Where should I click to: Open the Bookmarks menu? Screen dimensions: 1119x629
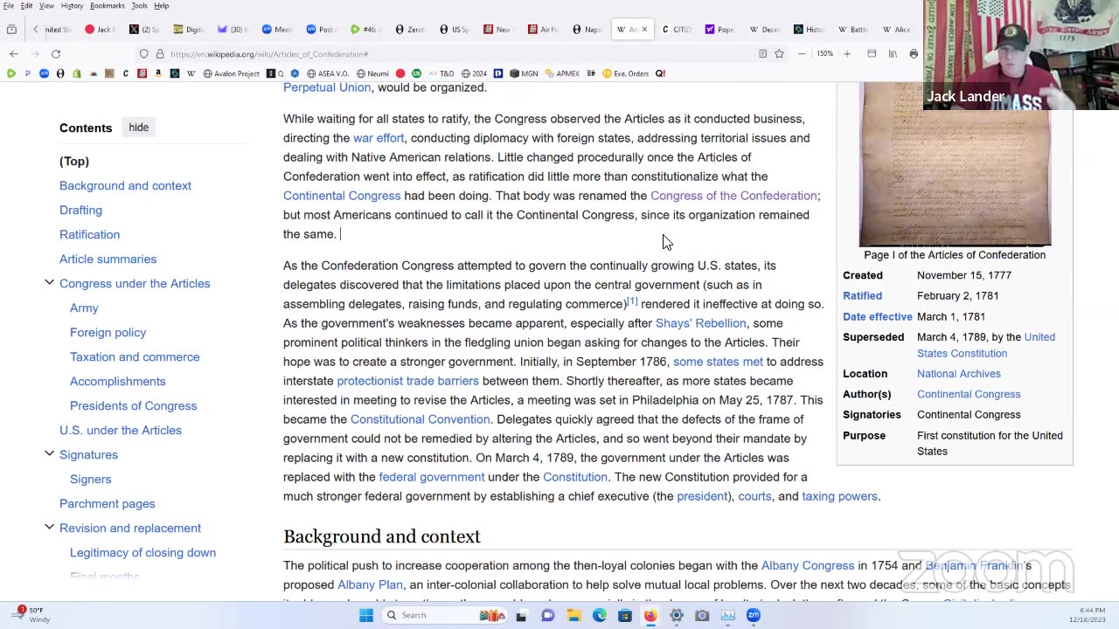point(108,6)
